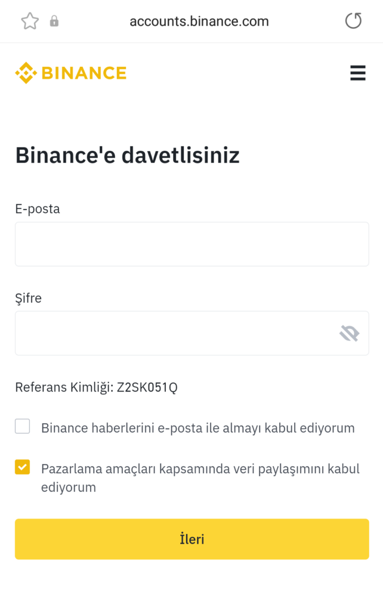Open the hamburger menu

click(x=357, y=73)
